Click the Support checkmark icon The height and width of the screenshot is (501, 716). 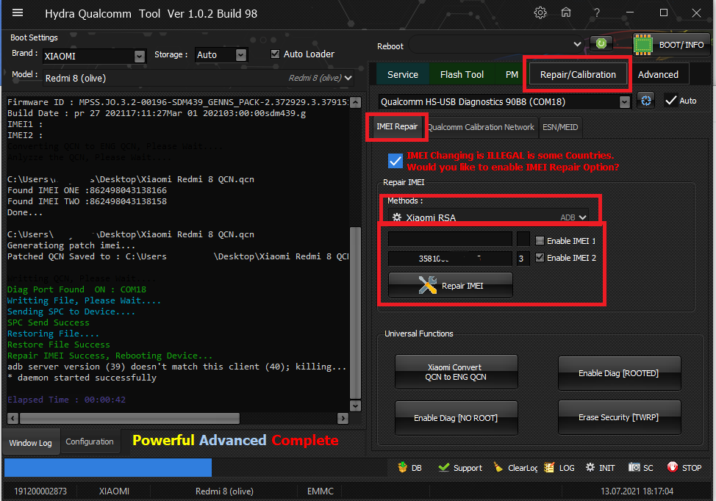tap(443, 467)
